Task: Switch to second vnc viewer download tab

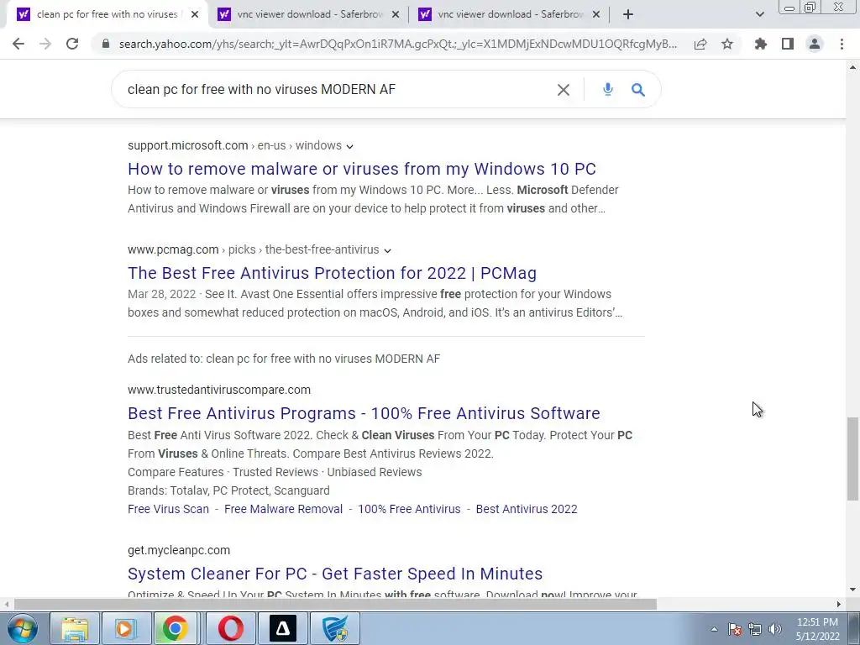Action: 308,14
